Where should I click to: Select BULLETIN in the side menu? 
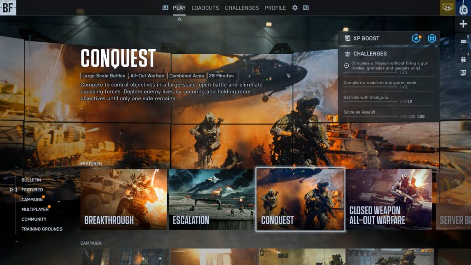(31, 180)
